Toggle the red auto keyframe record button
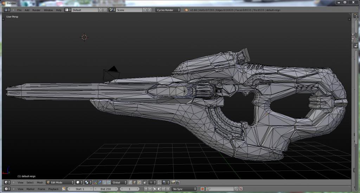The height and width of the screenshot is (193, 360). click(x=202, y=189)
